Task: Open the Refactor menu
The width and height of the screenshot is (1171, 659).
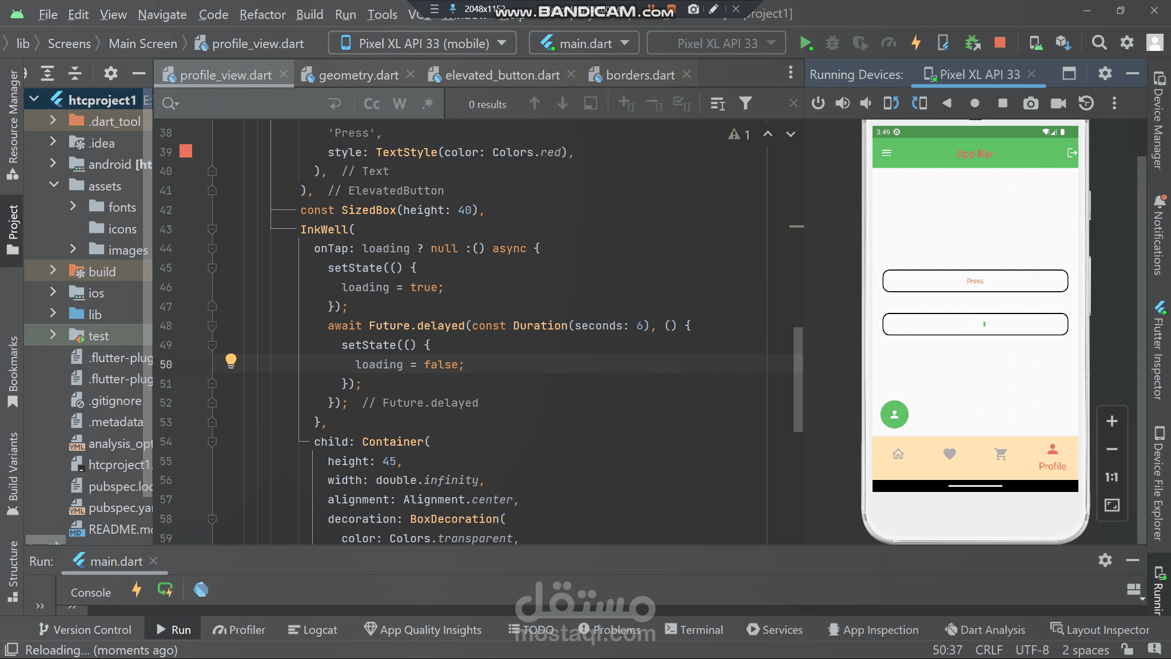Action: pyautogui.click(x=262, y=14)
